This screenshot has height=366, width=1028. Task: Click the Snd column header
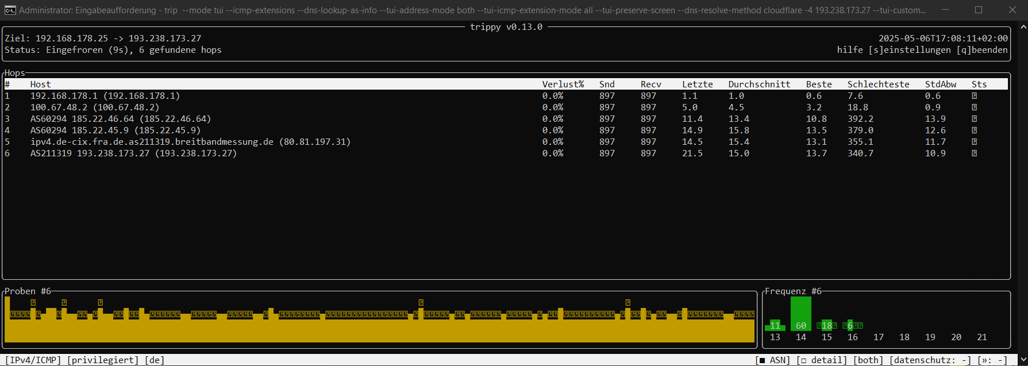point(607,84)
